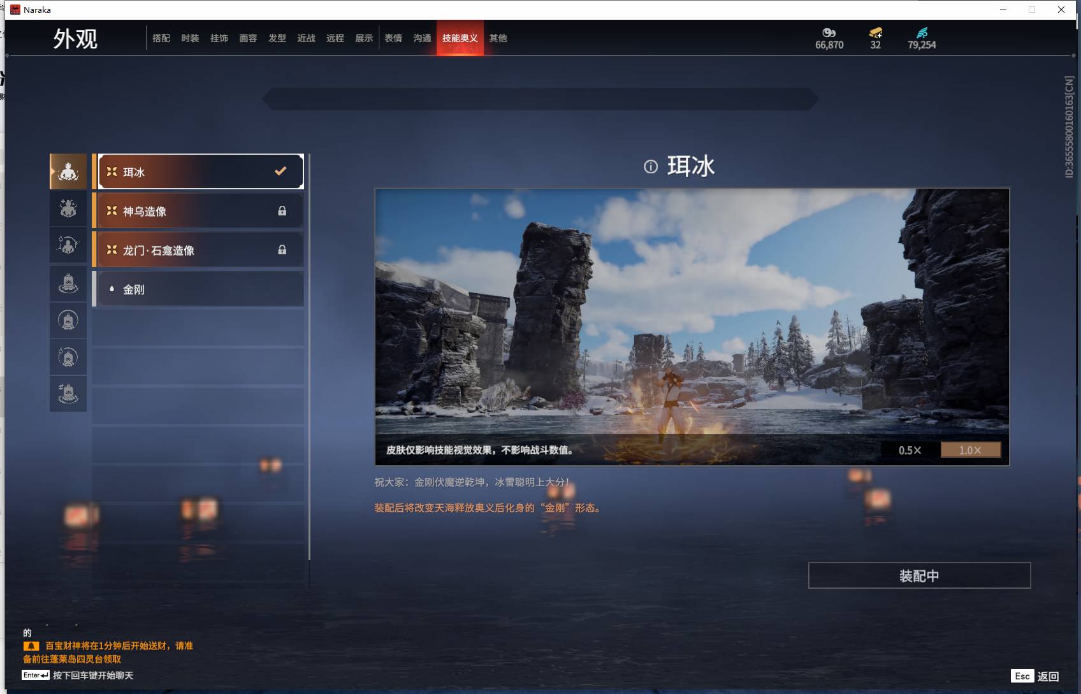Viewport: 1081px width, 694px height.
Task: Select the second hero skill category icon
Action: (68, 208)
